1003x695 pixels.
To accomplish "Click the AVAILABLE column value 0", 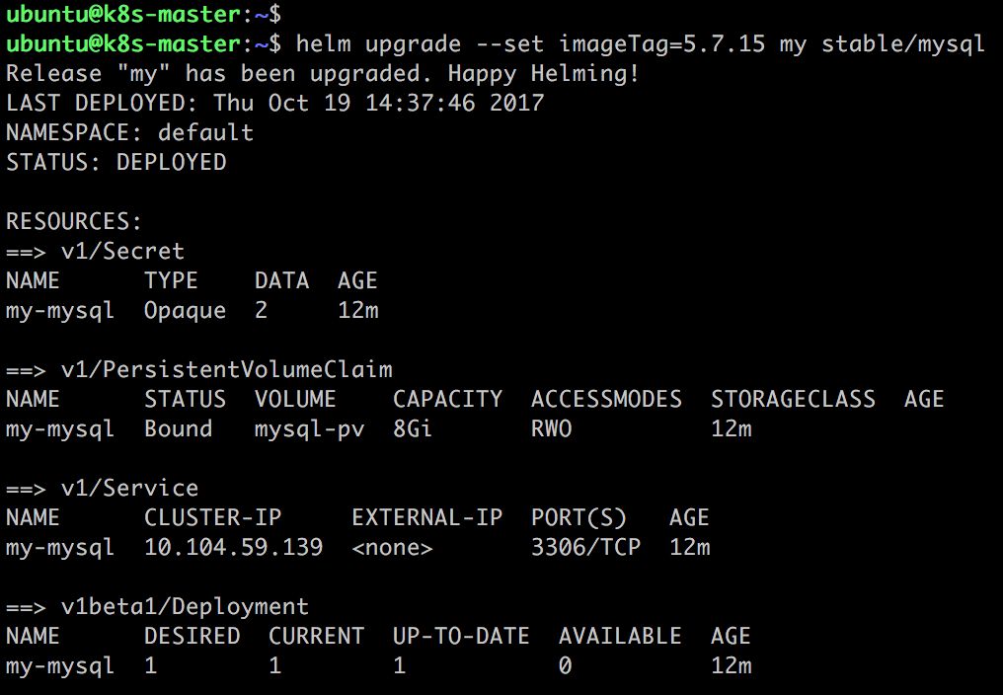I will 565,666.
